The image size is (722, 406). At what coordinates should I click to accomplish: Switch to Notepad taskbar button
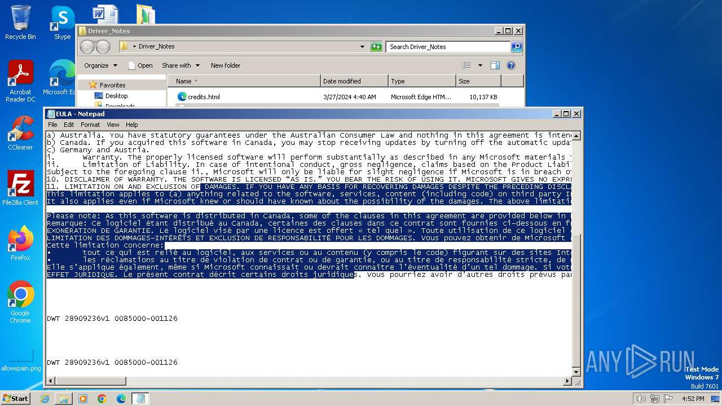tap(140, 399)
